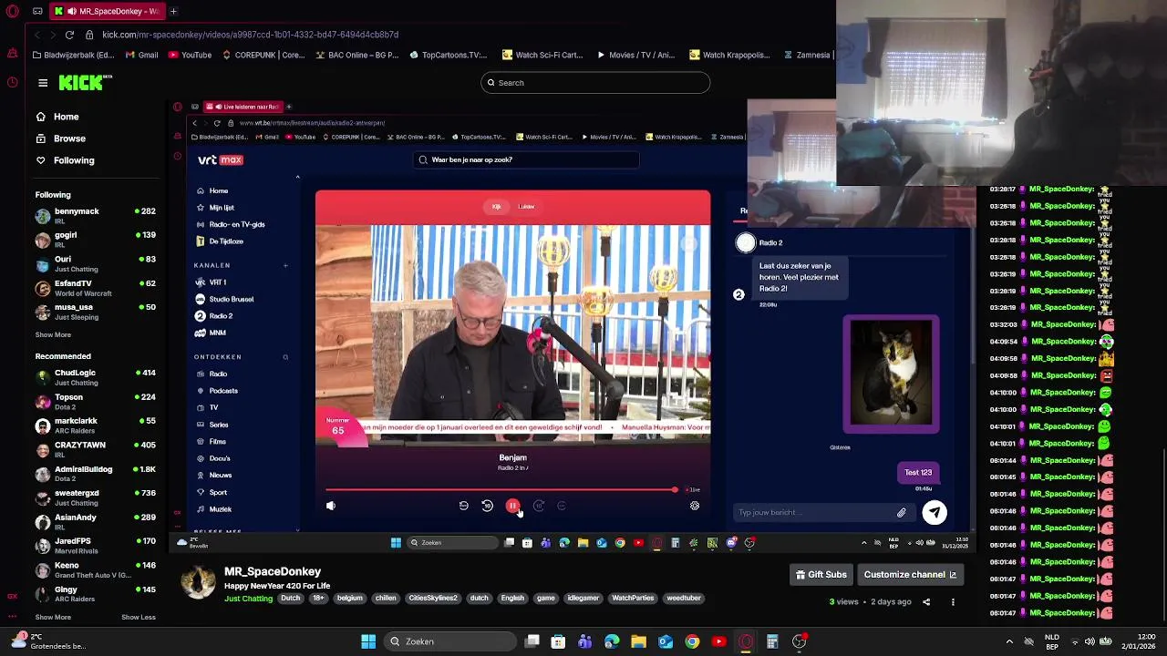Open recommended channel AdmiralBulldog
The image size is (1167, 656).
[96, 473]
